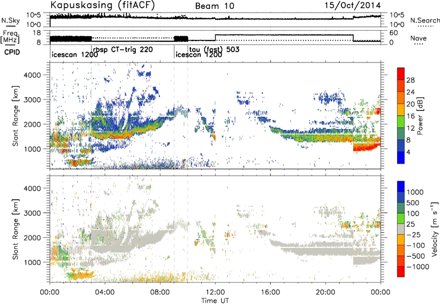Image resolution: width=440 pixels, height=304 pixels.
Task: Click the first 'icescan 1200' label near 00:00
Action: (75, 54)
